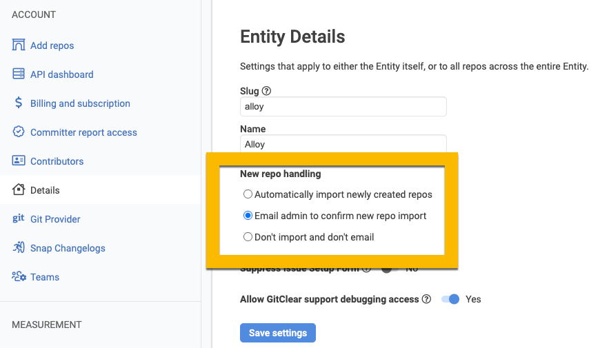
Task: Click the Billing dollar sign icon
Action: tap(19, 103)
